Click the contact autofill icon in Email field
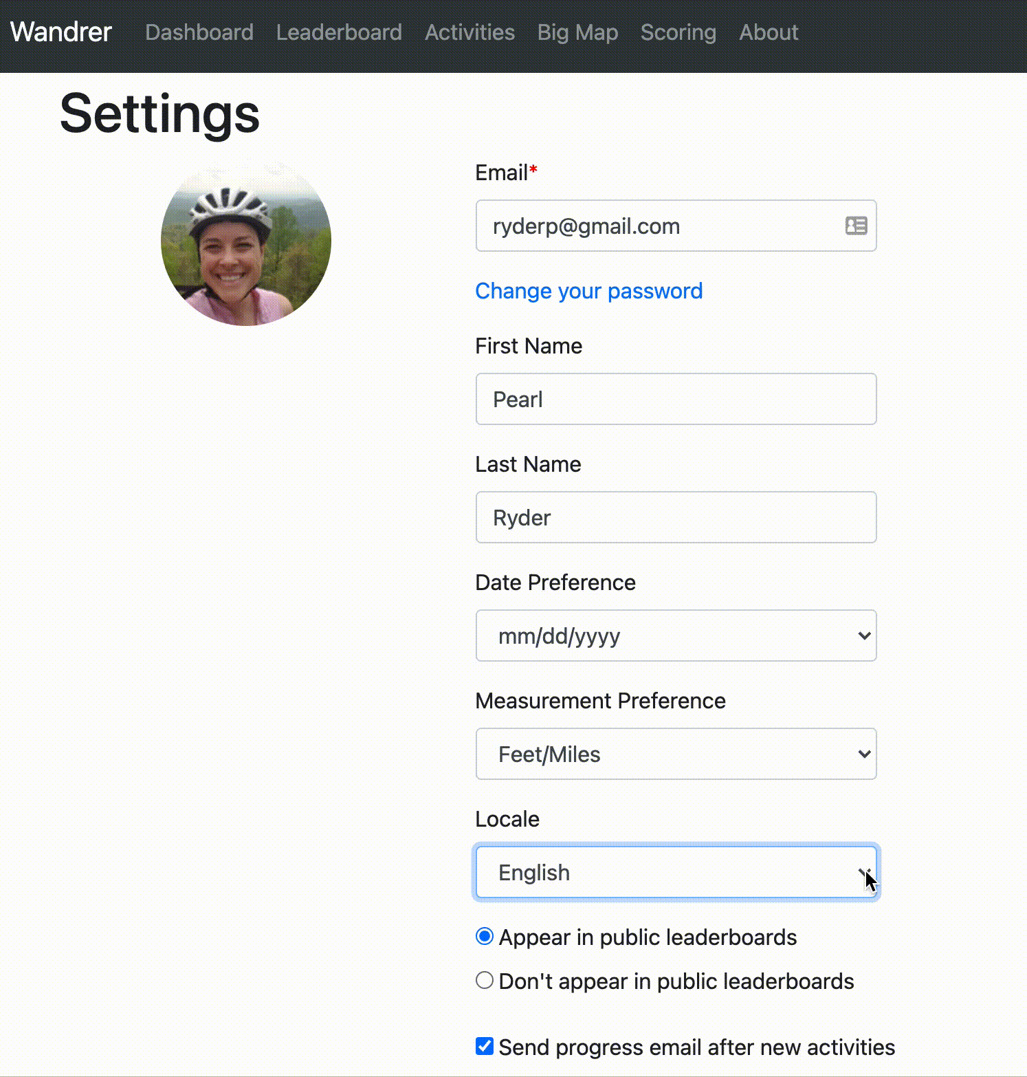 856,226
